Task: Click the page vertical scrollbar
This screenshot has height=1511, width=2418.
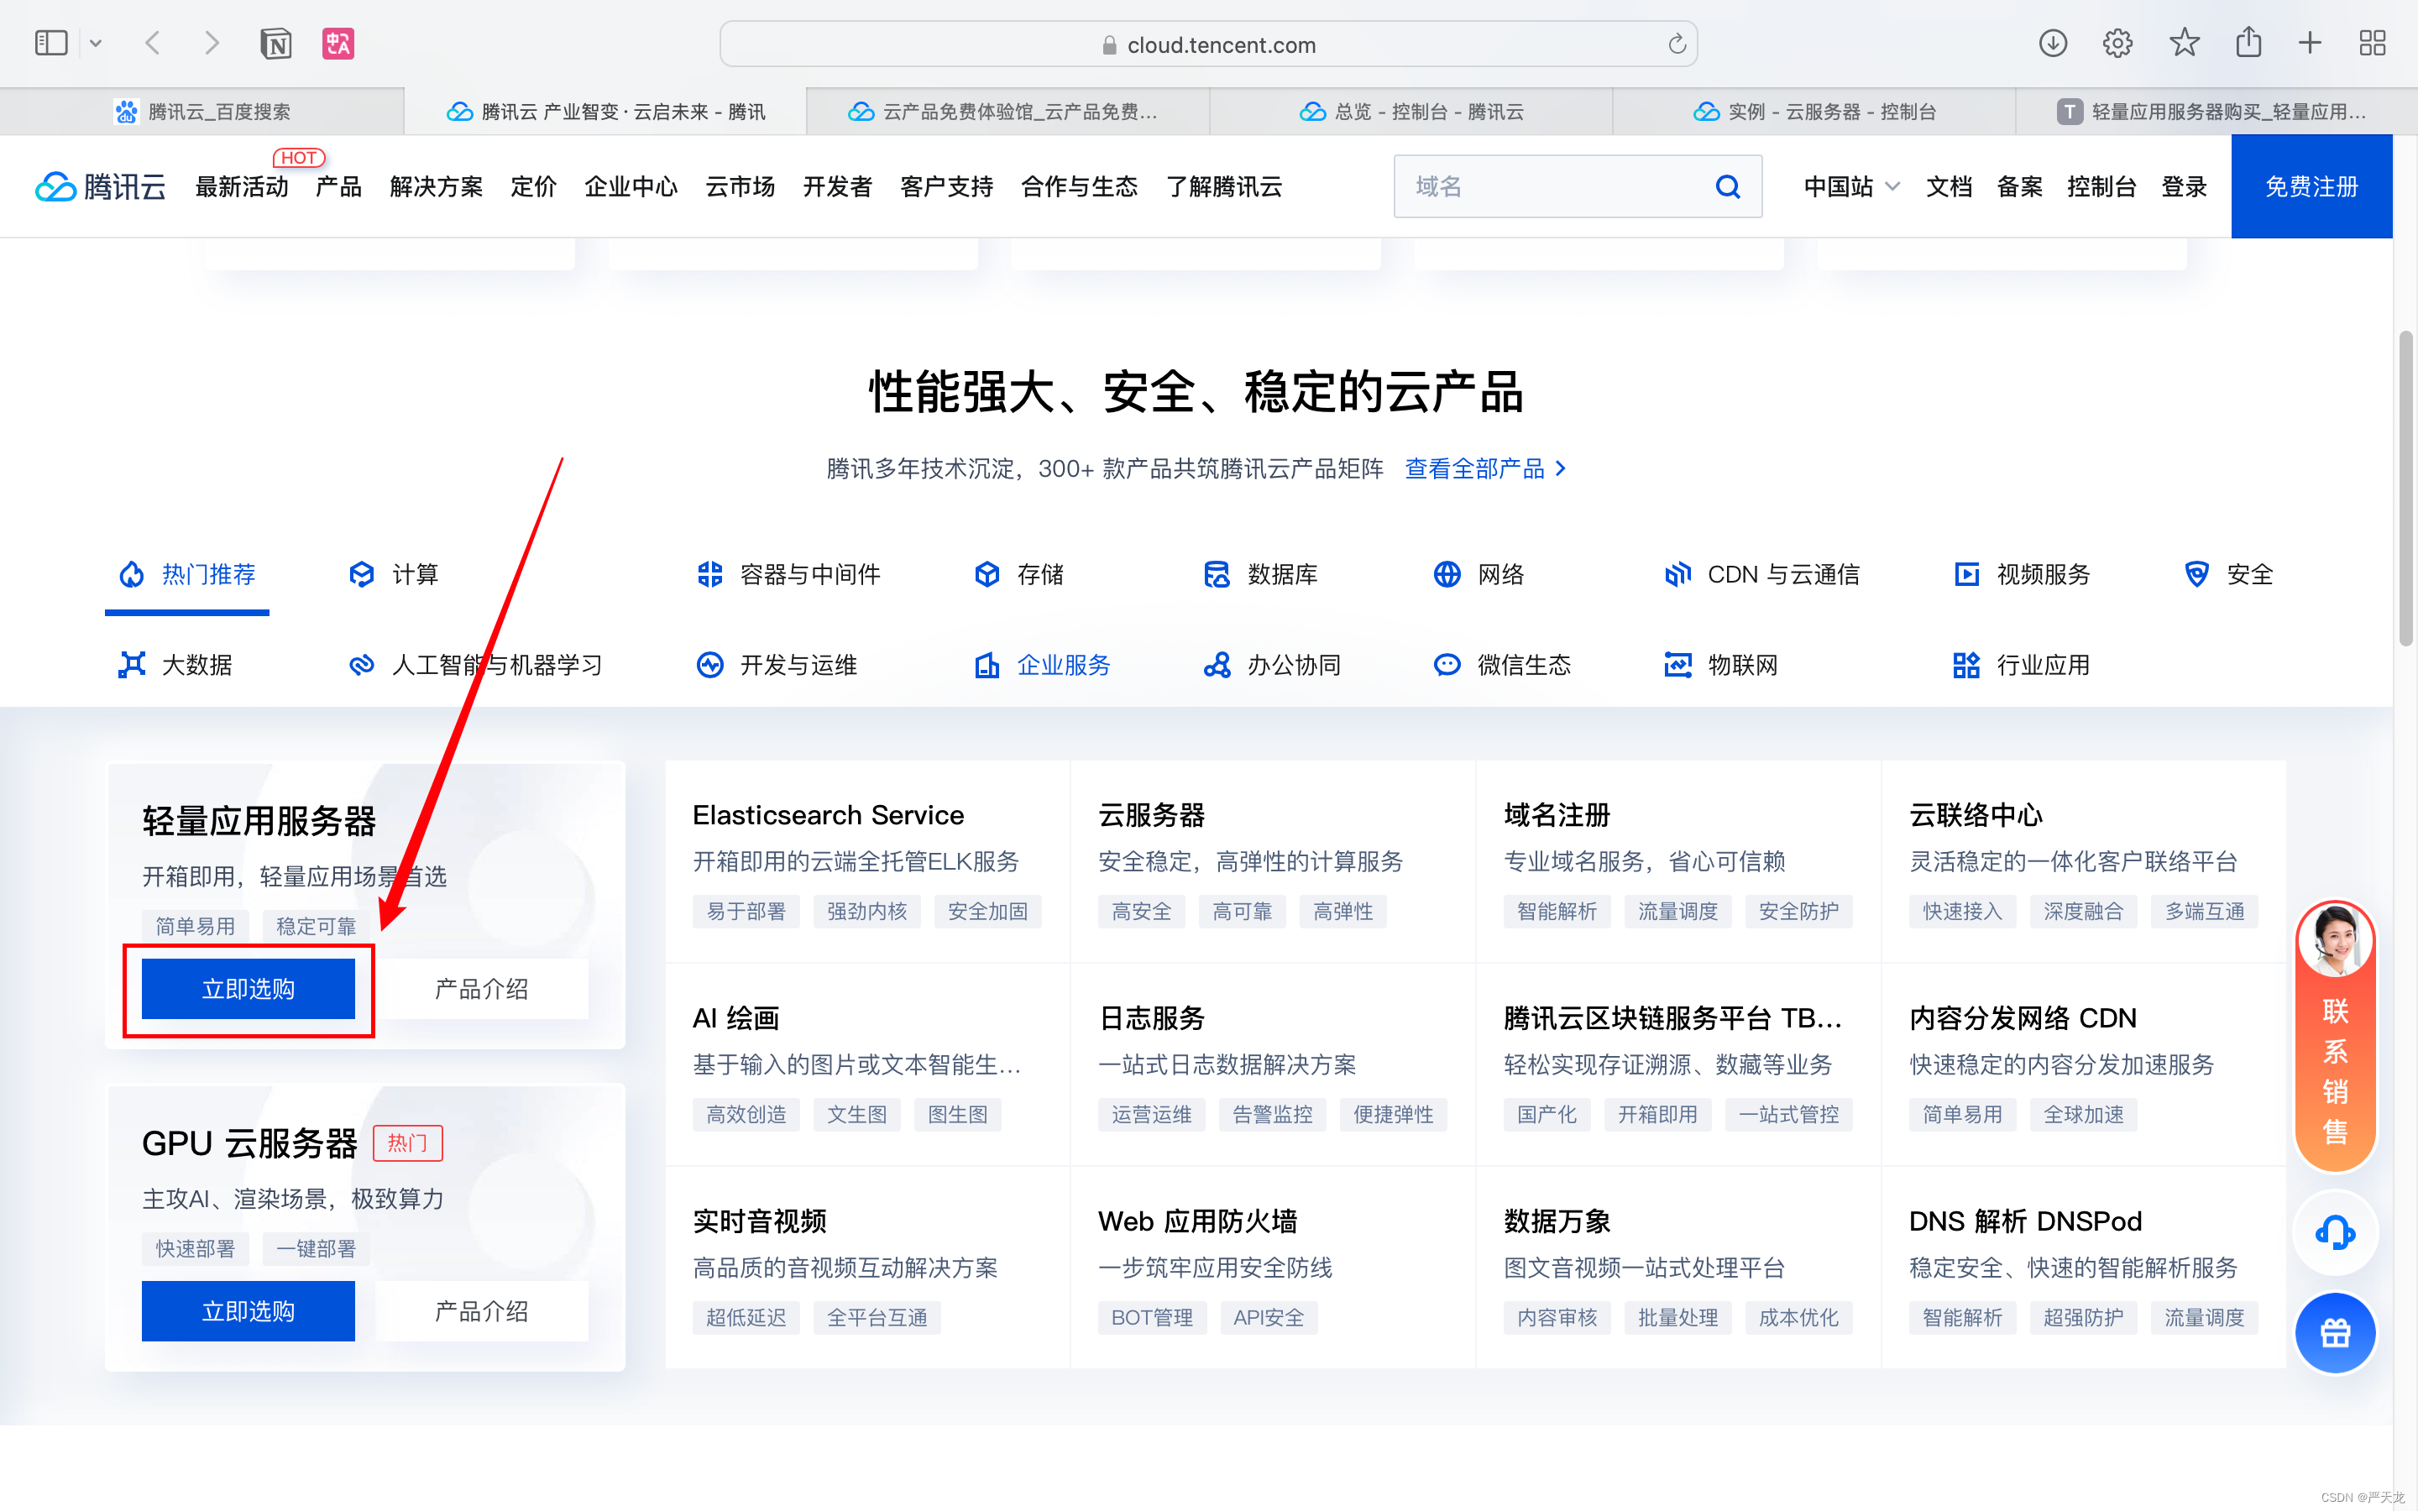Action: point(2406,488)
